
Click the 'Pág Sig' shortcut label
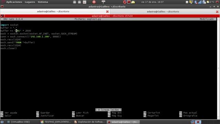117,116
